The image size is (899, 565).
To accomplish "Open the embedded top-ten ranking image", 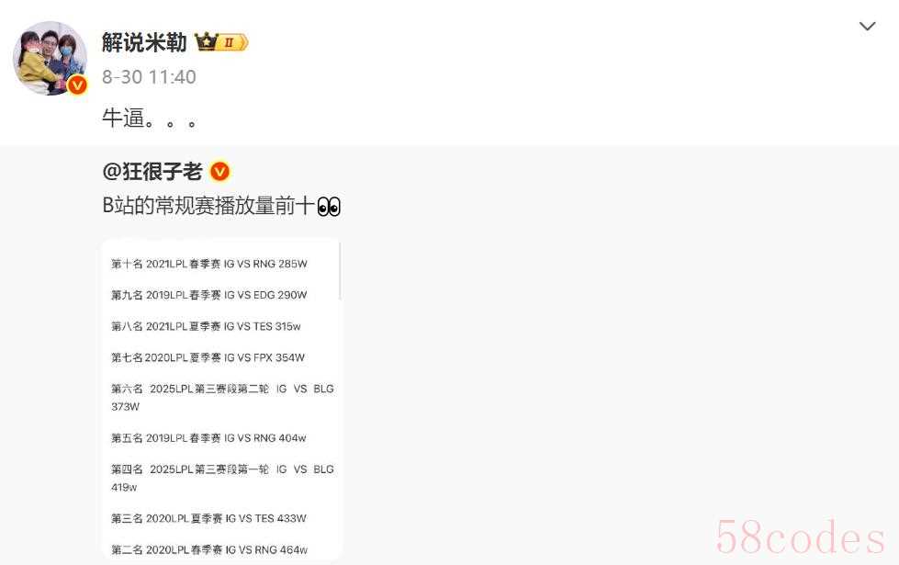I will click(222, 400).
